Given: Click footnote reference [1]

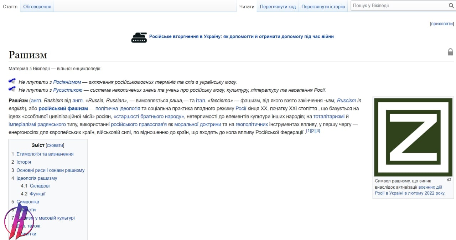Looking at the screenshot, I should (x=309, y=131).
